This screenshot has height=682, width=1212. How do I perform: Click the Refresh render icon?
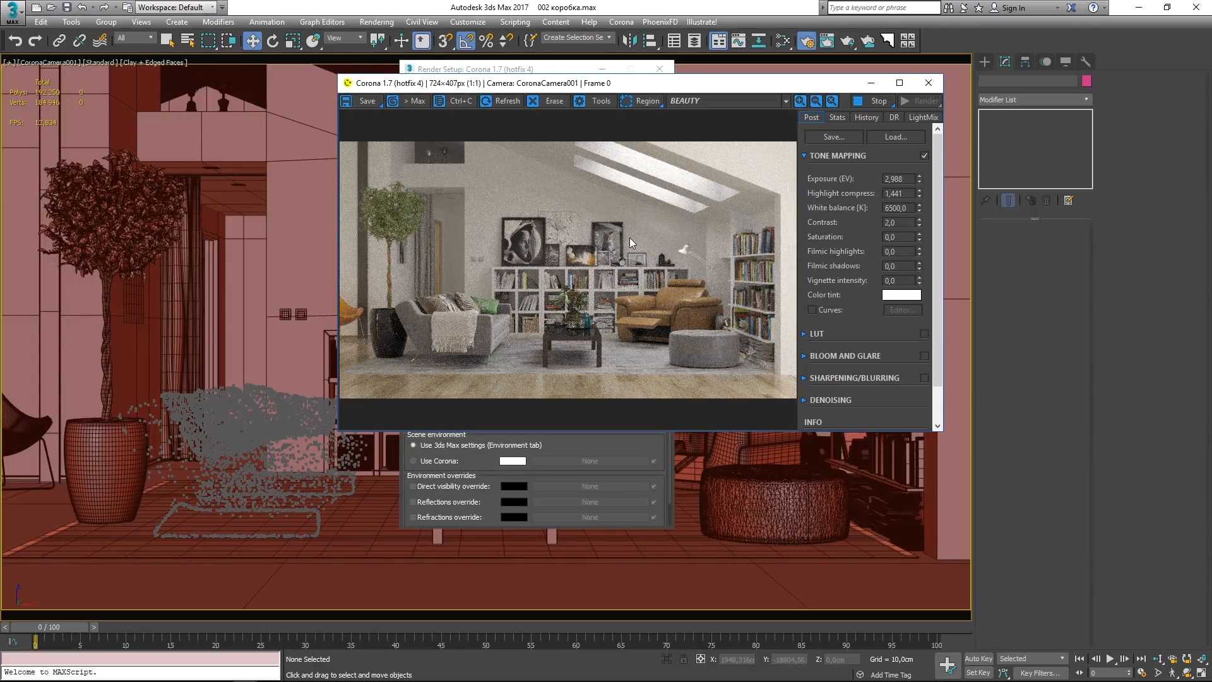tap(485, 100)
